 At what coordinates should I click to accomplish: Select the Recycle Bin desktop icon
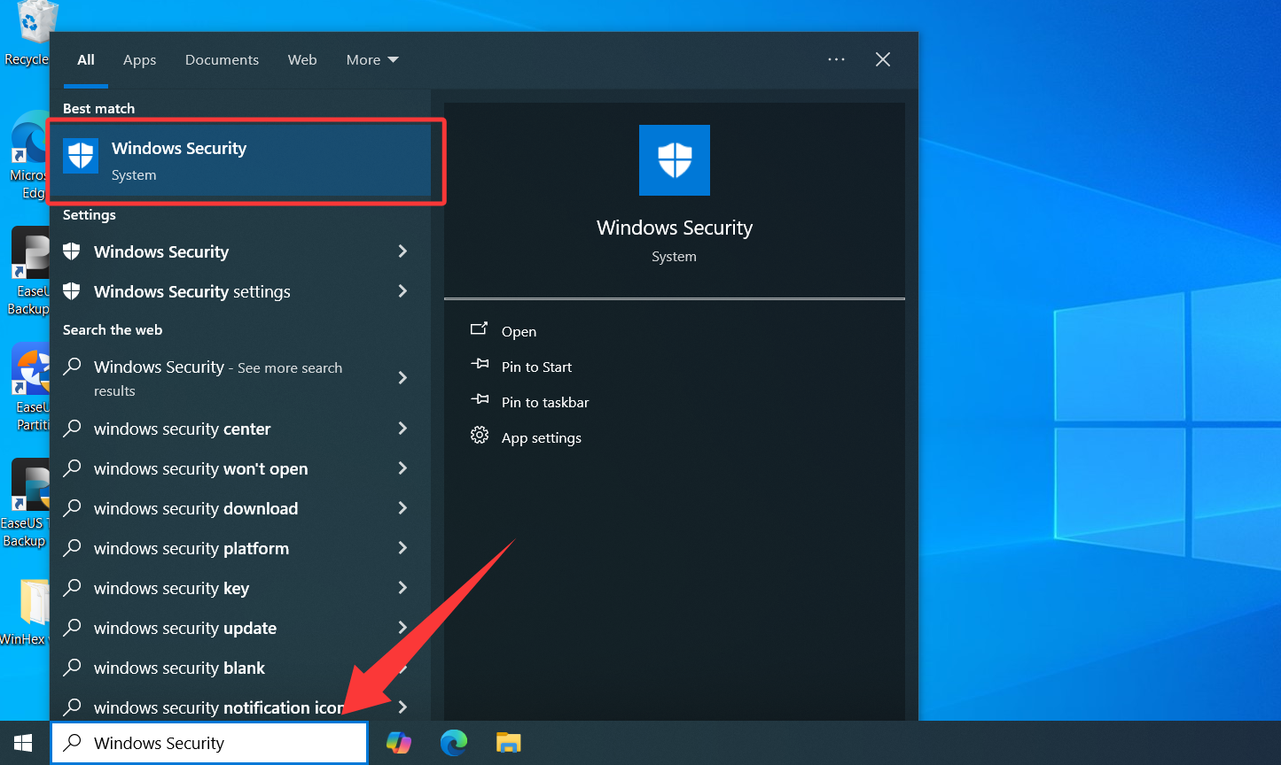click(x=29, y=34)
